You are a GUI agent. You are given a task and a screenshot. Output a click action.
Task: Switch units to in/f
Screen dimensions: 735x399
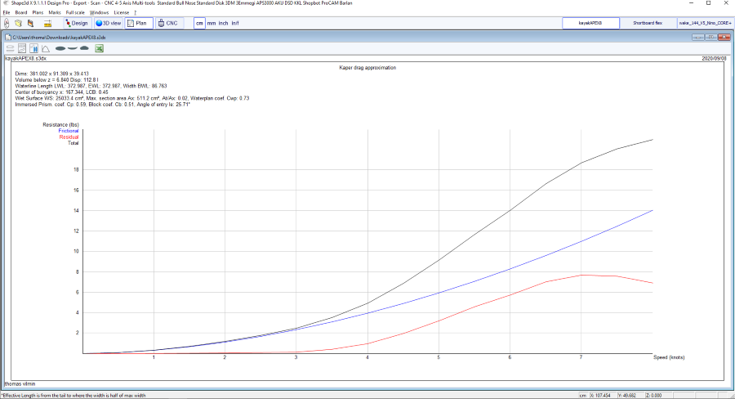click(x=235, y=24)
